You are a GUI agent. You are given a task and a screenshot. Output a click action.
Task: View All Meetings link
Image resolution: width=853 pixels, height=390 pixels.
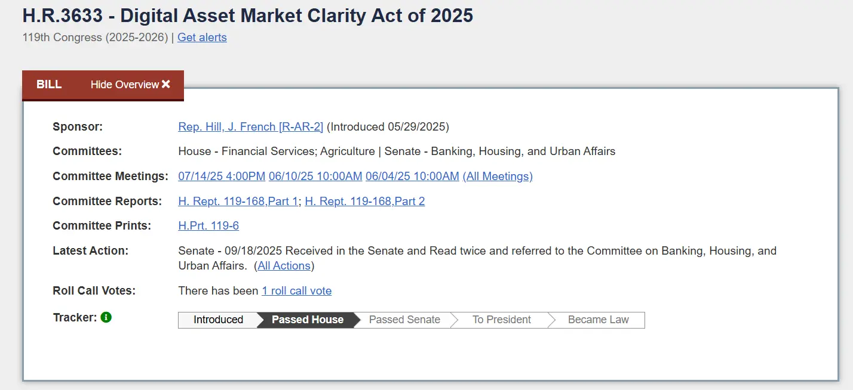498,176
